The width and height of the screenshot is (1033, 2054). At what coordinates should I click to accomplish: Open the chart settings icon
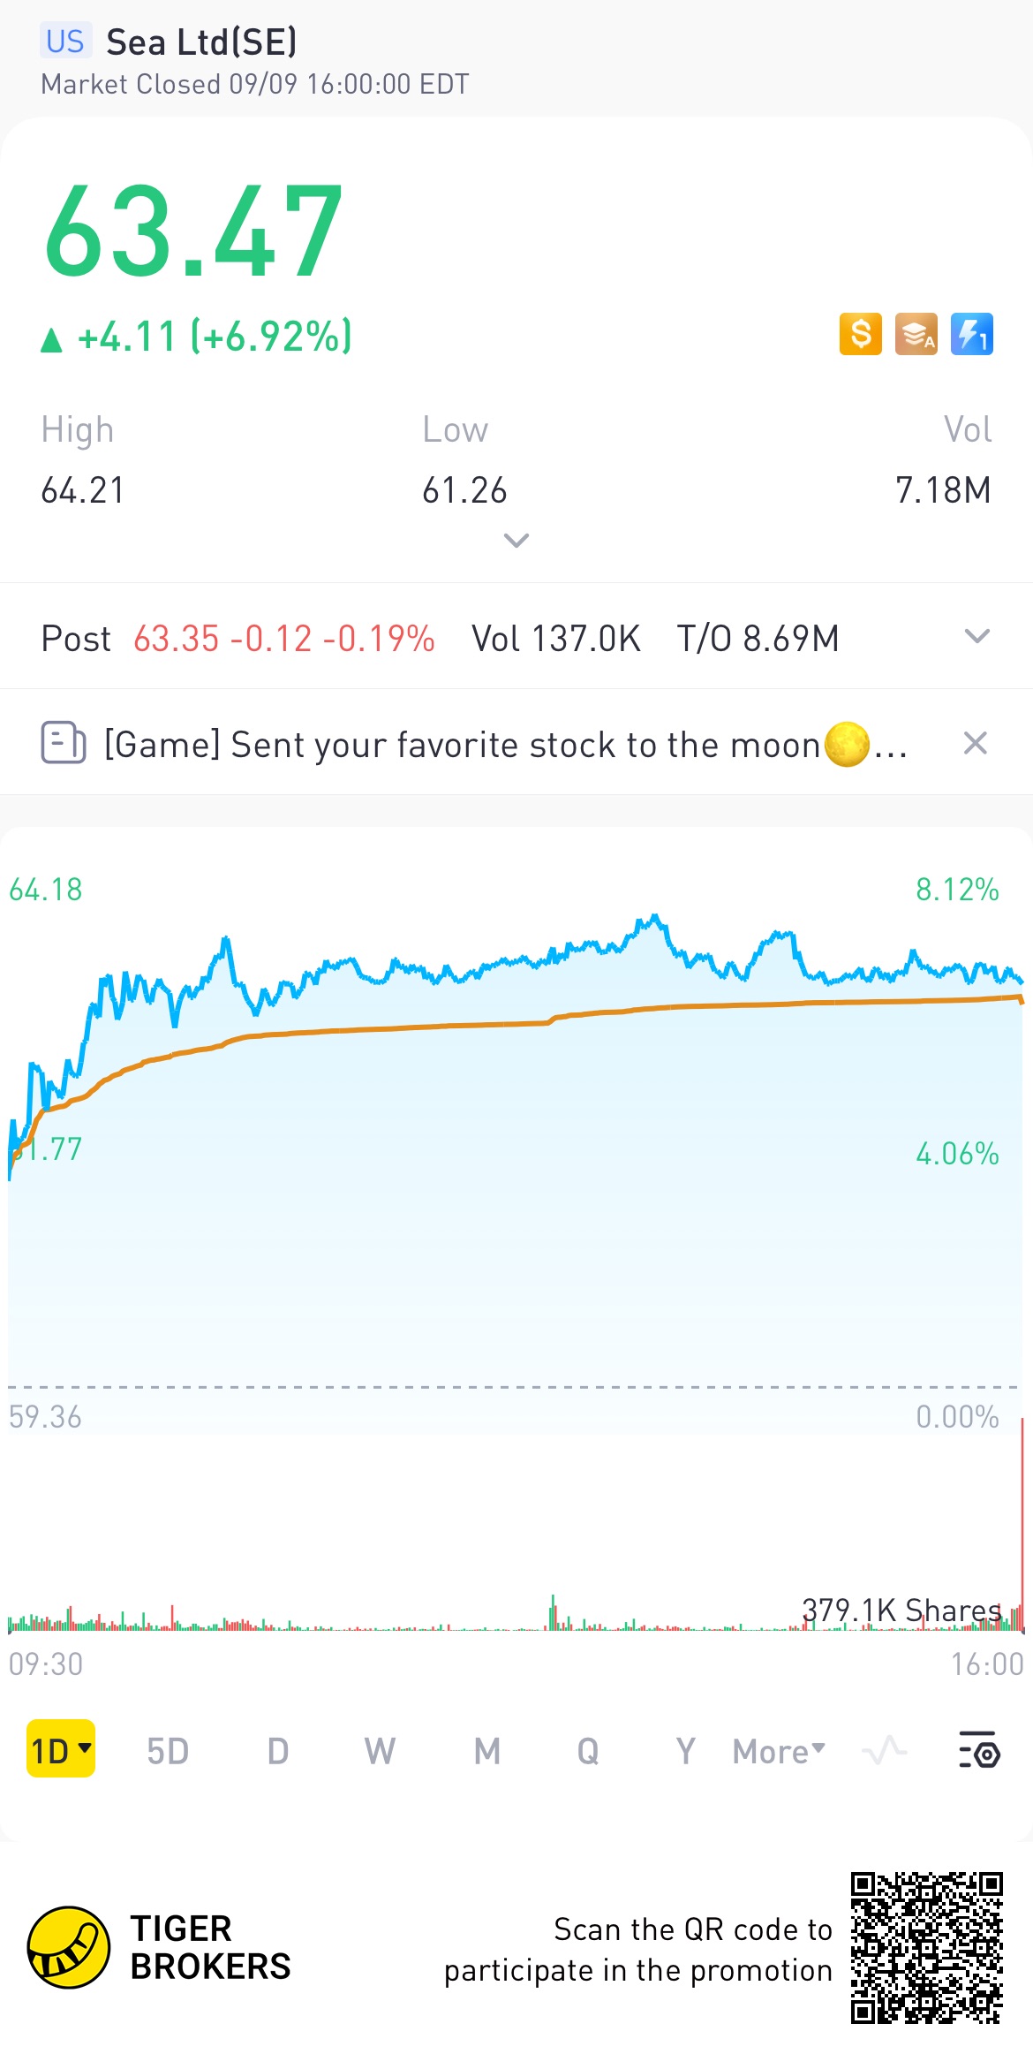(978, 1749)
